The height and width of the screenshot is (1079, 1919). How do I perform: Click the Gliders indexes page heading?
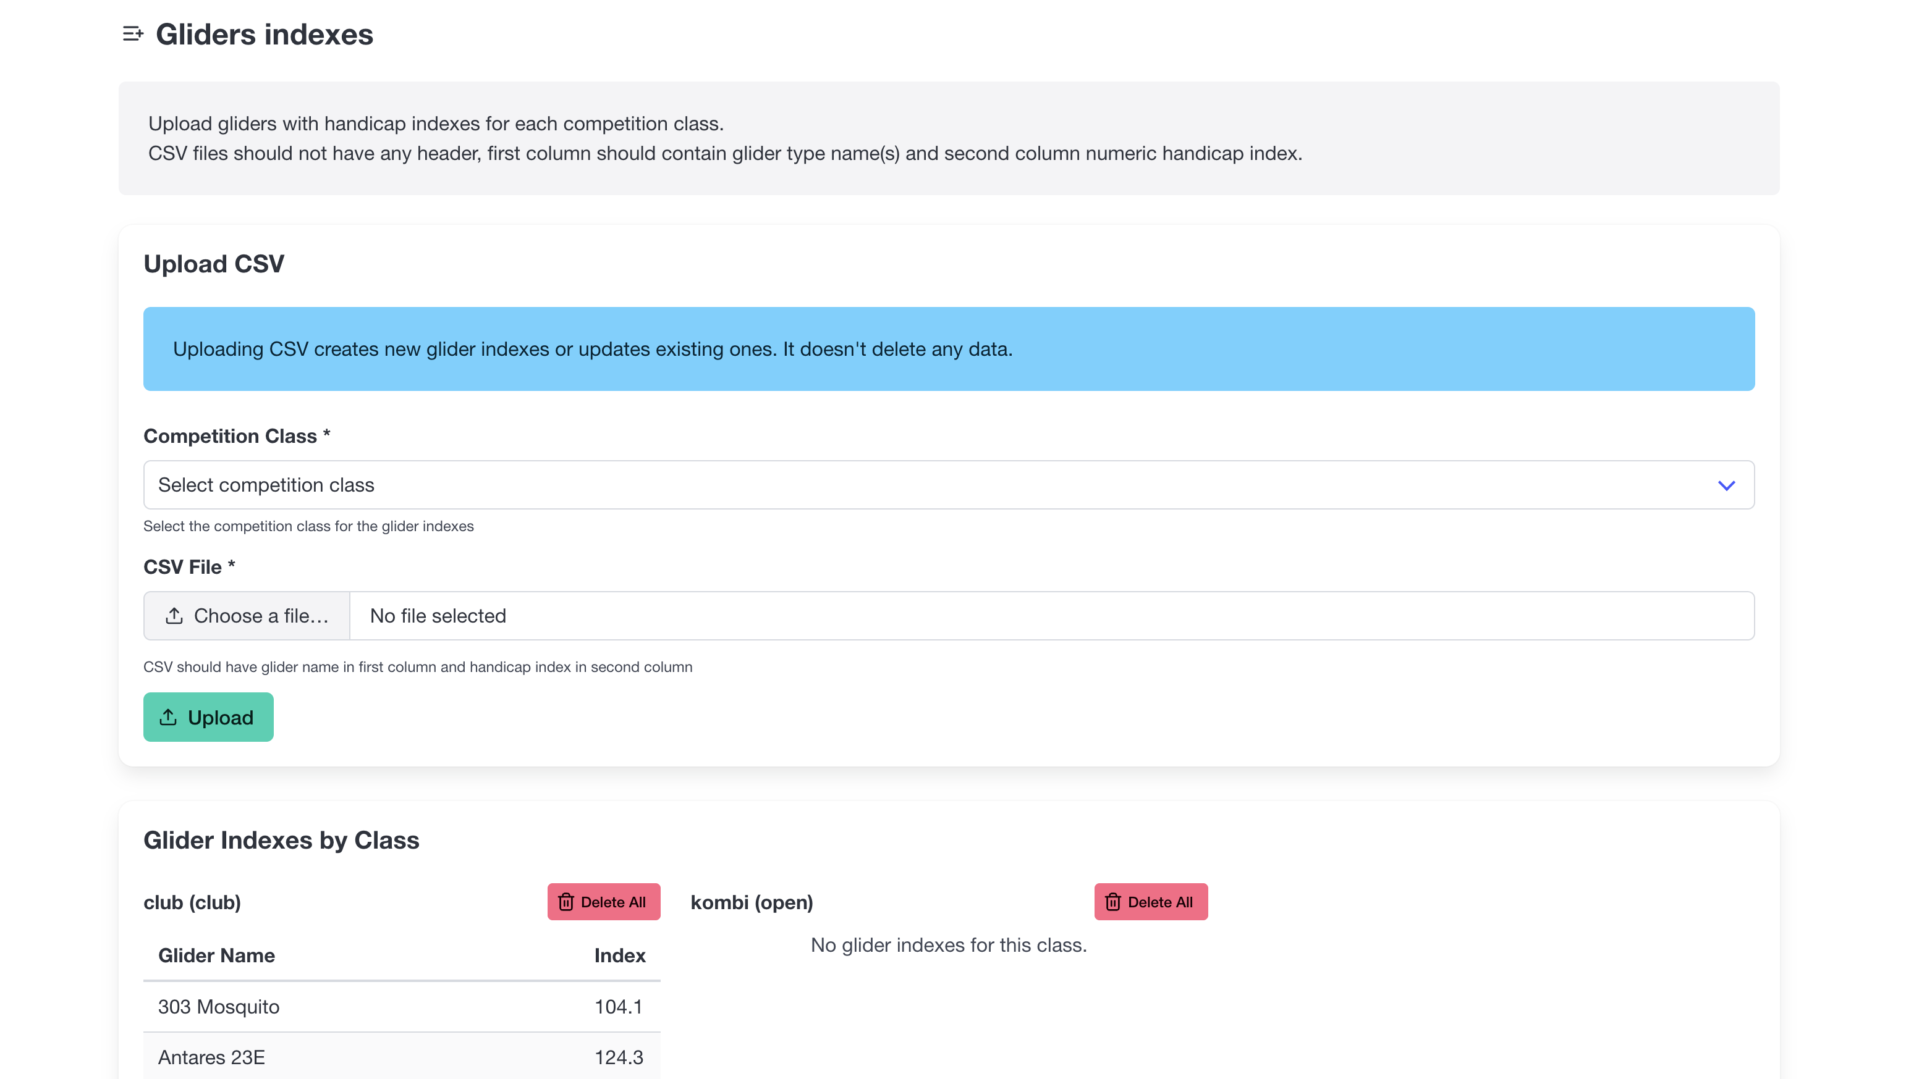265,34
